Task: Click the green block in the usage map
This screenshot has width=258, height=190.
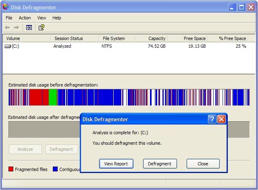Action: click(53, 97)
